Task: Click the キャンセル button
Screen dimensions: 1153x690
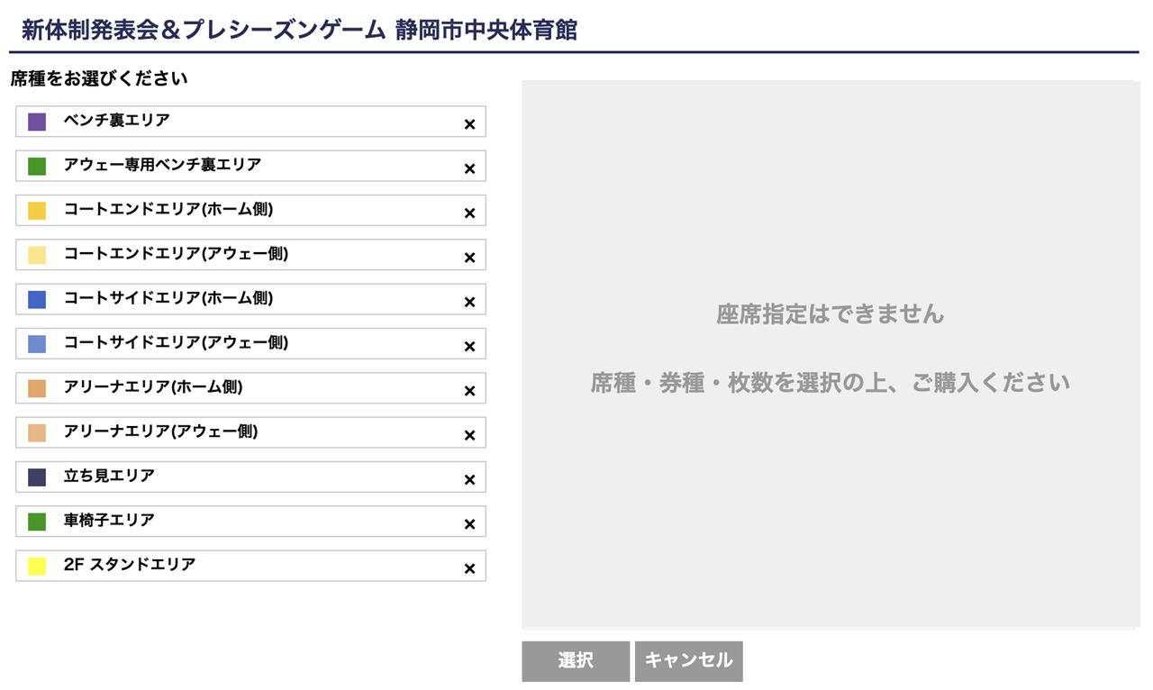Action: (x=689, y=661)
